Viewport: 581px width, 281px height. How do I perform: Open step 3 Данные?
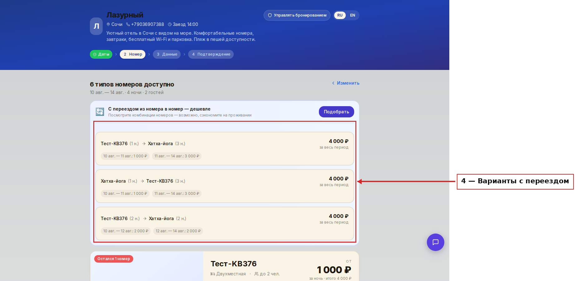(167, 54)
